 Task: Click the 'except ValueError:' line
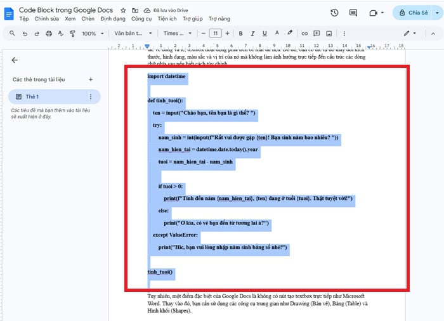coord(175,235)
